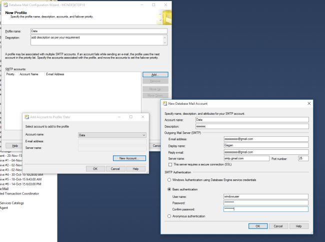
Task: Click the Confirm password field
Action: point(266,209)
